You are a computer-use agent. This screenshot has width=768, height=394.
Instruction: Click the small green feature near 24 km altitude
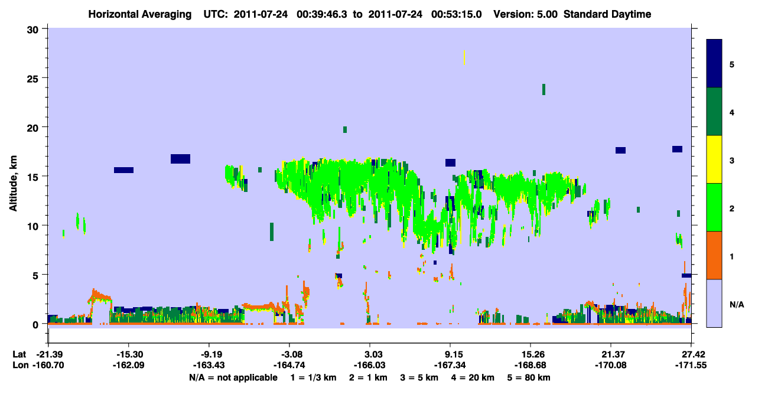544,89
